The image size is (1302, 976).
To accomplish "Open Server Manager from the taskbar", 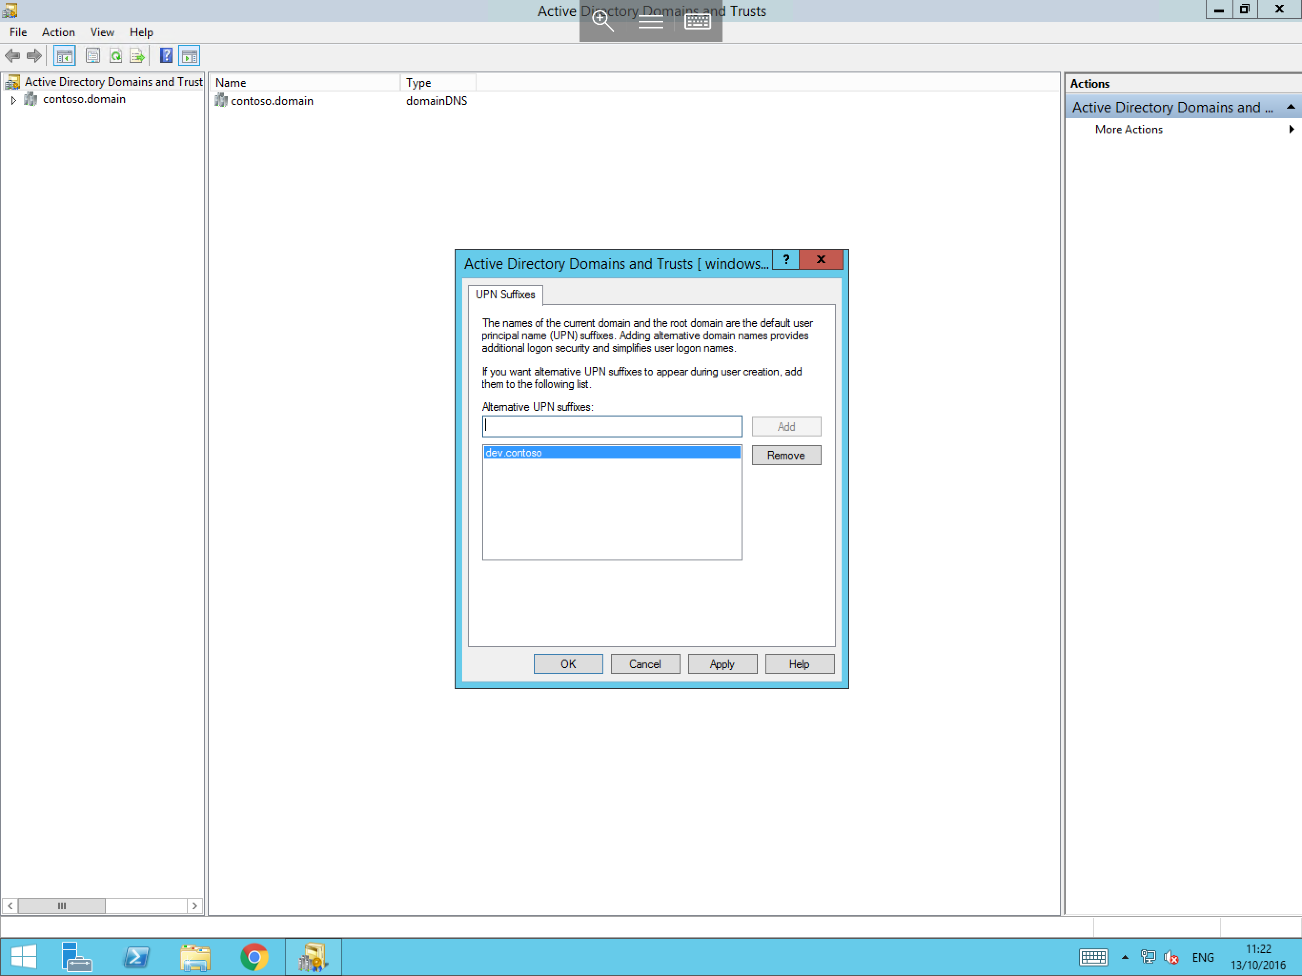I will click(x=77, y=956).
